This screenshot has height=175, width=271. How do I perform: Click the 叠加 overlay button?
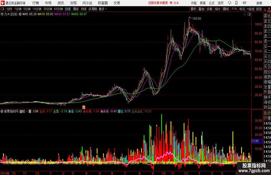[201, 9]
